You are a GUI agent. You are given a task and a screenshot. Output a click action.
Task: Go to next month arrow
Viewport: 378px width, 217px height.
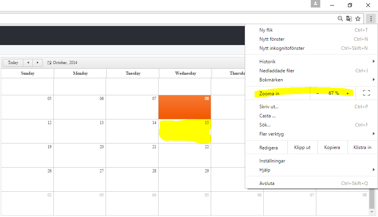(38, 63)
